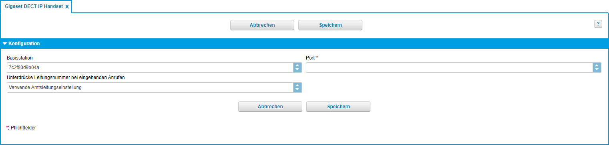The image size is (609, 145).
Task: Open the Basisstation dropdown arrows
Action: [x=297, y=68]
